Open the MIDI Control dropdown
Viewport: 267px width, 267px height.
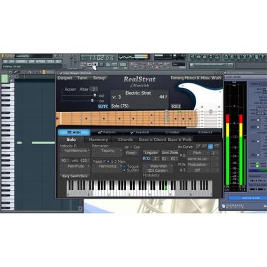[158, 171]
